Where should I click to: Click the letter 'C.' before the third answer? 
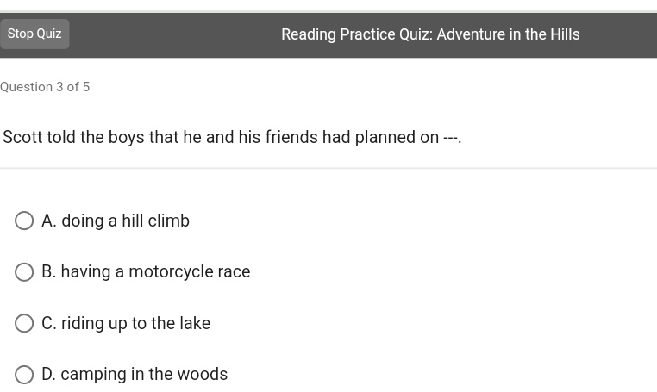[x=49, y=323]
